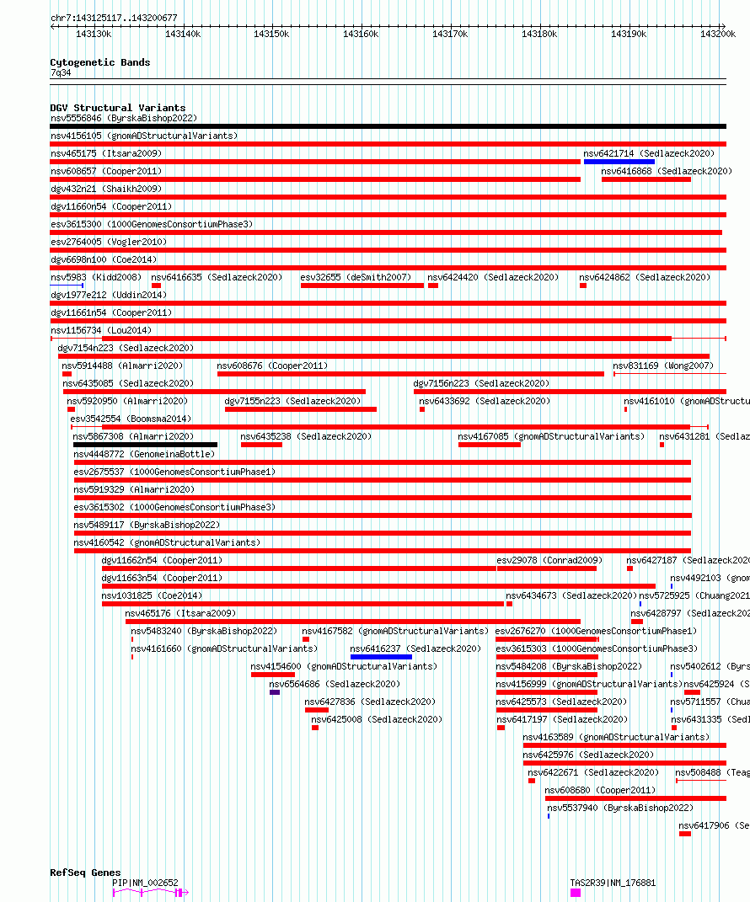Click the nsv5556846 (ByrskaBishop2022) label
This screenshot has width=750, height=902.
point(124,118)
